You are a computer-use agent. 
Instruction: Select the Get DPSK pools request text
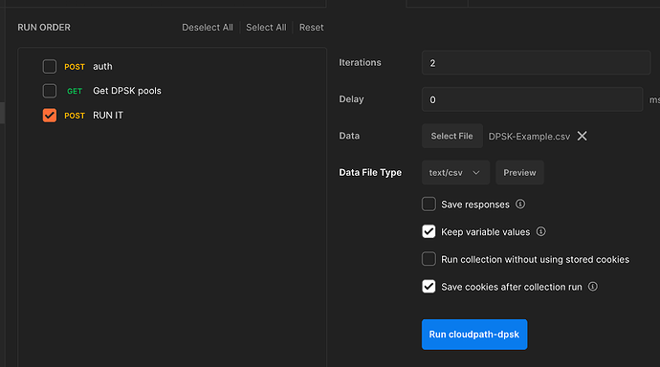[127, 91]
